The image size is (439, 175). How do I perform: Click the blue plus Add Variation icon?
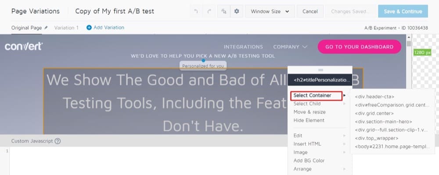[x=89, y=28]
